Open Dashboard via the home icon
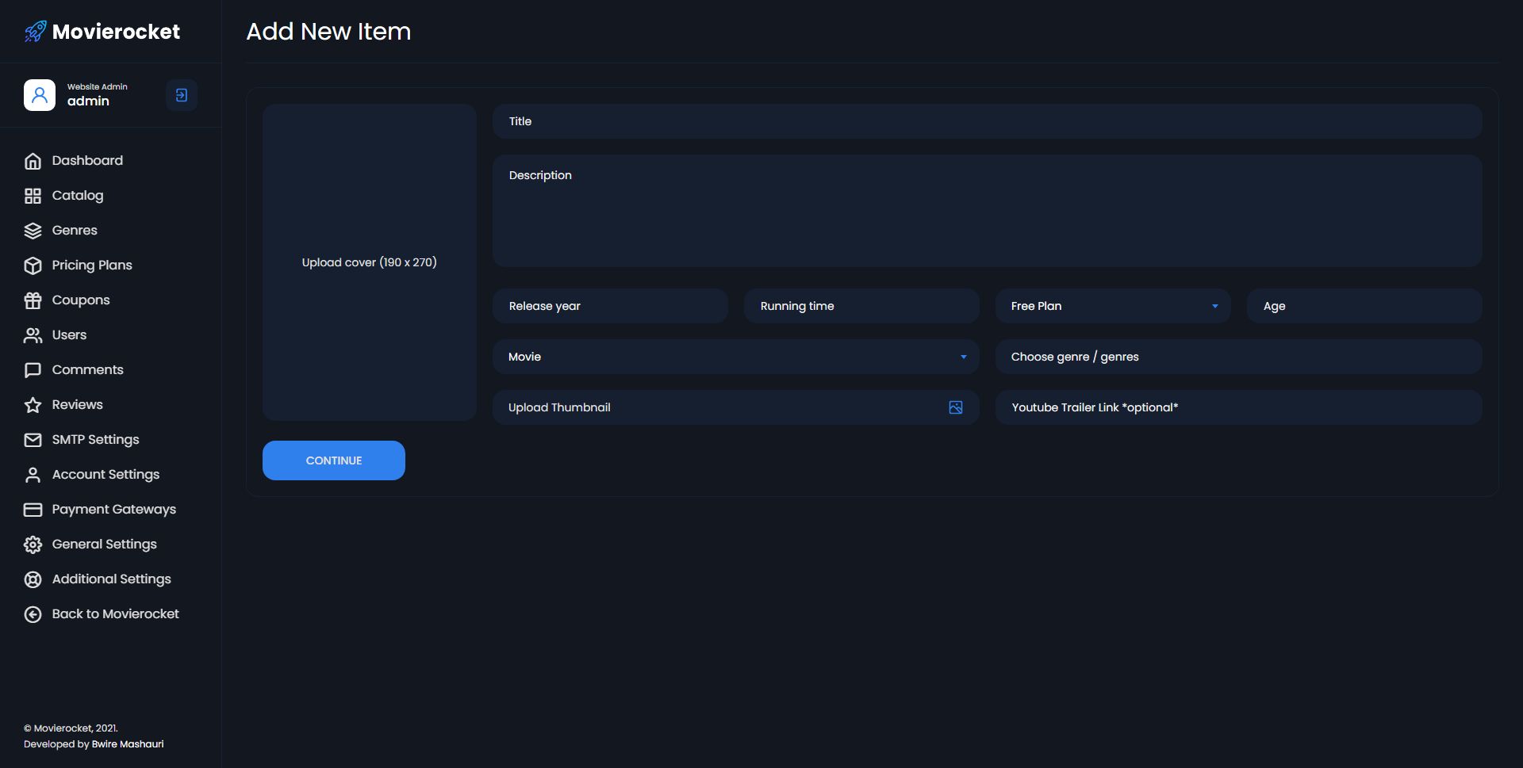Image resolution: width=1523 pixels, height=768 pixels. click(x=33, y=161)
